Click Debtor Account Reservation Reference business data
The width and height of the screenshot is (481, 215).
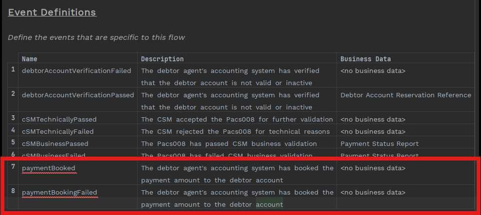click(406, 95)
